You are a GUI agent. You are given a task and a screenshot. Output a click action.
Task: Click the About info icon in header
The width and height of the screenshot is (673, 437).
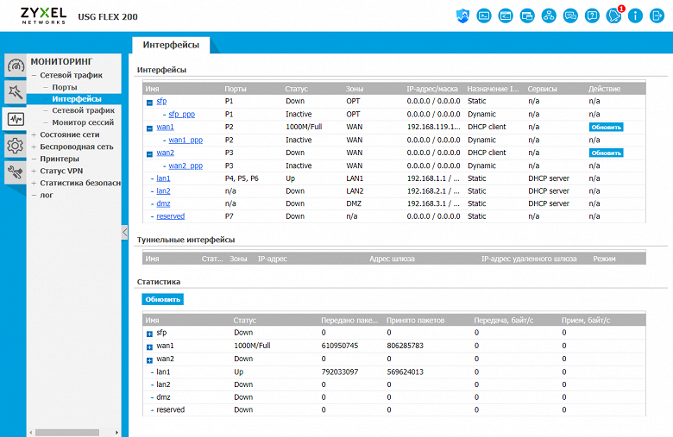point(636,16)
